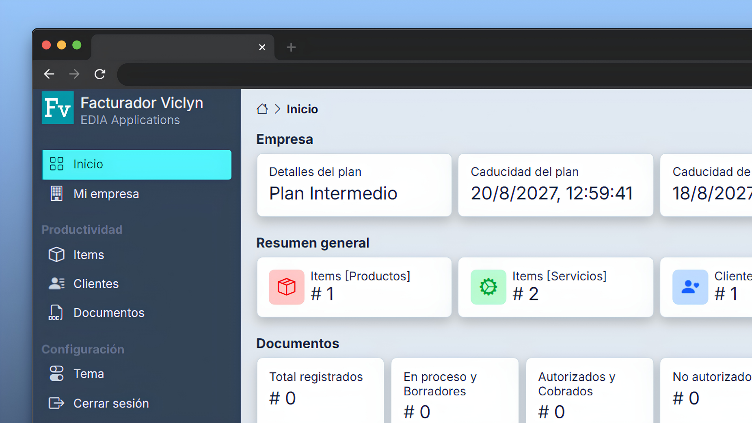The width and height of the screenshot is (752, 423).
Task: Click the 'Productividad' section header
Action: 82,230
